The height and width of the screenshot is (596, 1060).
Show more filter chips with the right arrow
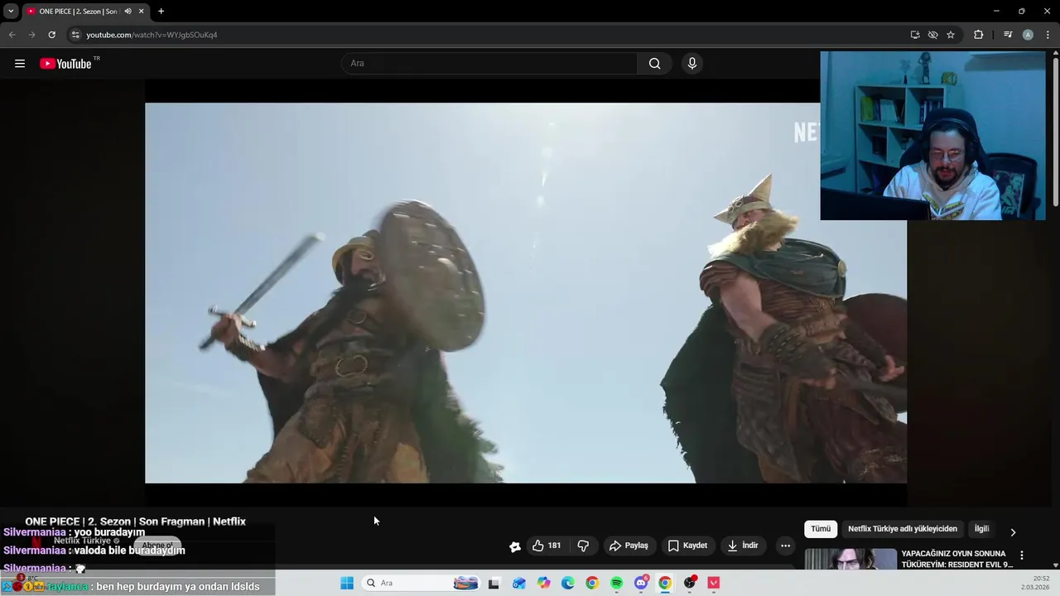[1013, 532]
